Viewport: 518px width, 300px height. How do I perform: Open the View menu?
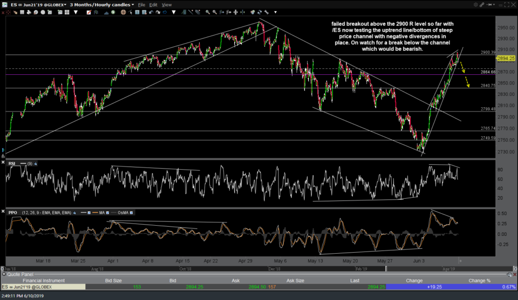[x=167, y=5]
